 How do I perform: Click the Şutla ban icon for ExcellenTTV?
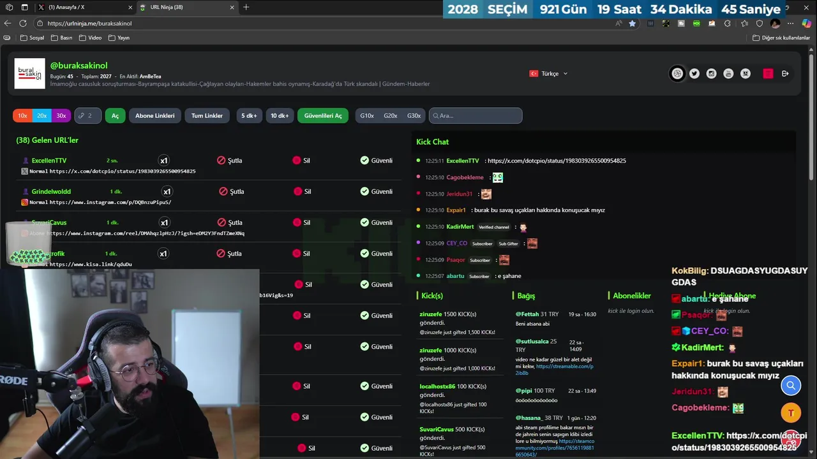[221, 160]
